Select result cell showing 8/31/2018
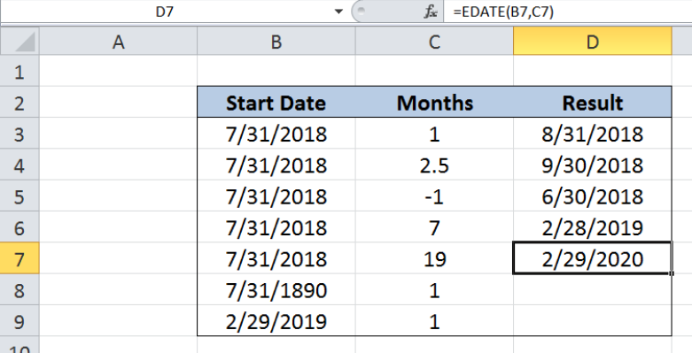The image size is (692, 353). pos(593,134)
